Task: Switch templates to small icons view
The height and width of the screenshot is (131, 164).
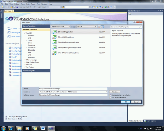Action: (99, 27)
